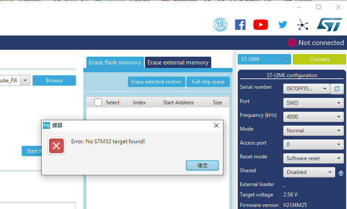Confirm the error dialog with 確定
347x209 pixels.
tap(202, 166)
